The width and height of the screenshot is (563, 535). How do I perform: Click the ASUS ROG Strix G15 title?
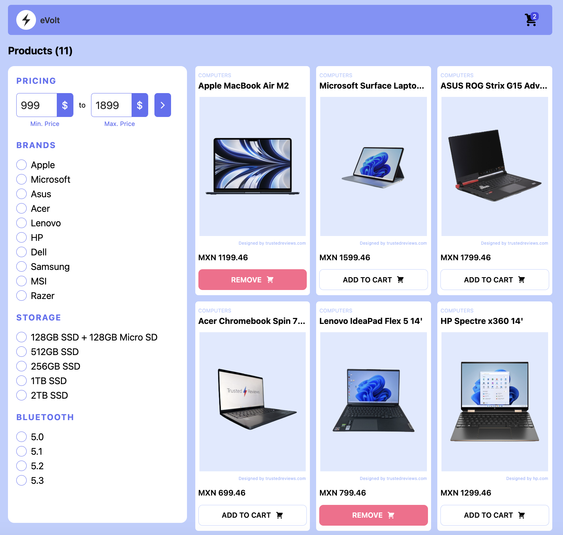(494, 85)
